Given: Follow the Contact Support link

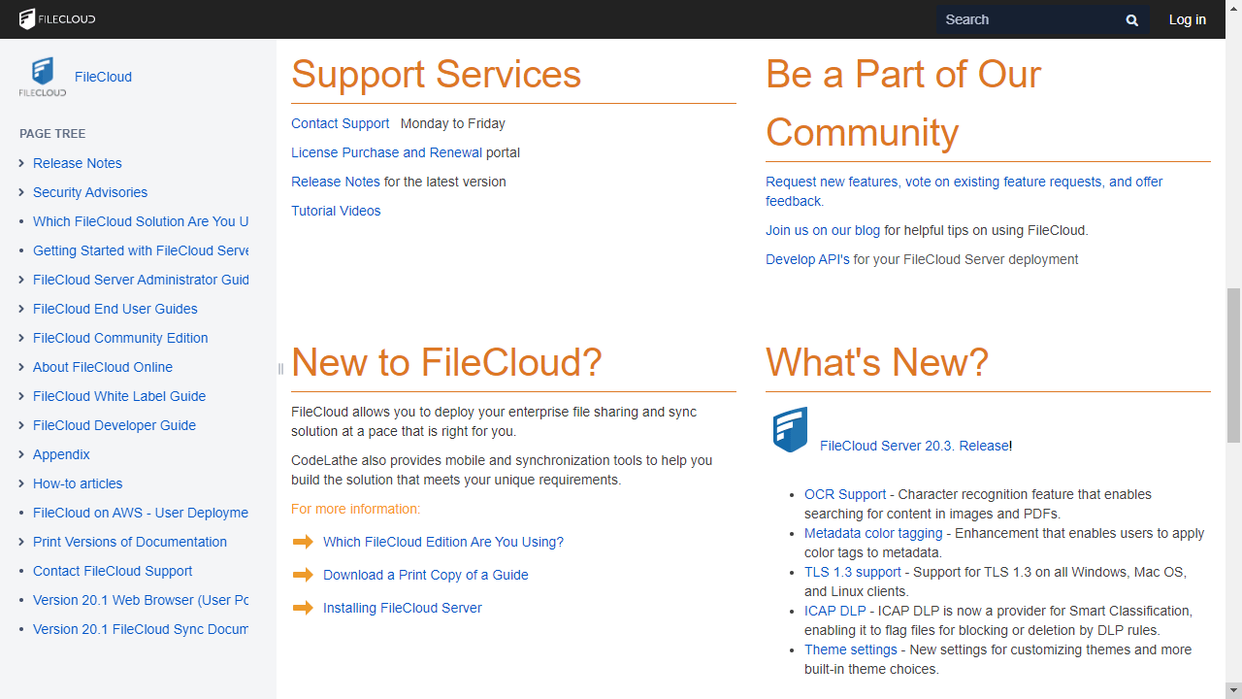Looking at the screenshot, I should (x=340, y=123).
